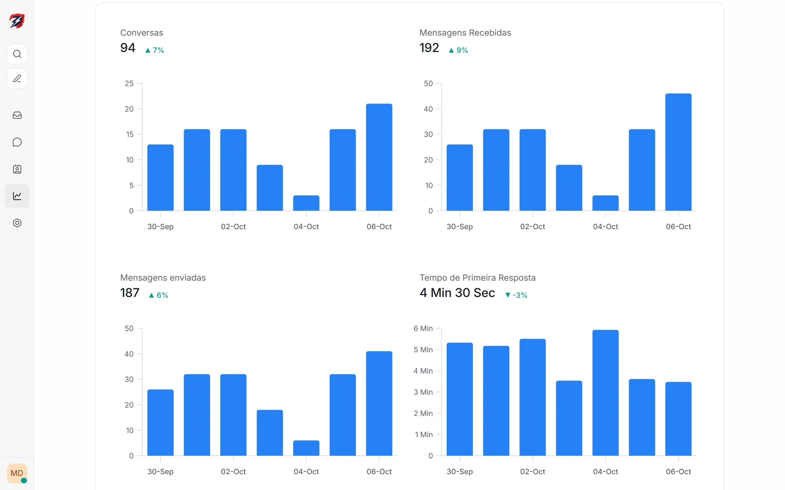785x490 pixels.
Task: Click the Tempo de Primeira Resposta title
Action: click(477, 278)
